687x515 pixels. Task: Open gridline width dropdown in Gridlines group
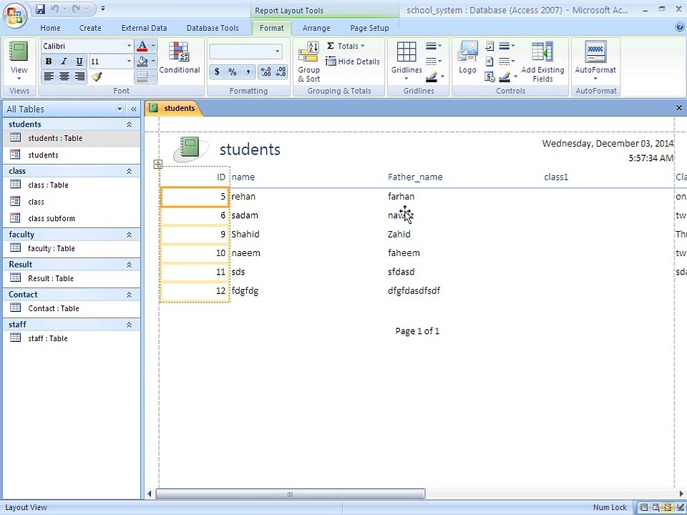point(434,46)
